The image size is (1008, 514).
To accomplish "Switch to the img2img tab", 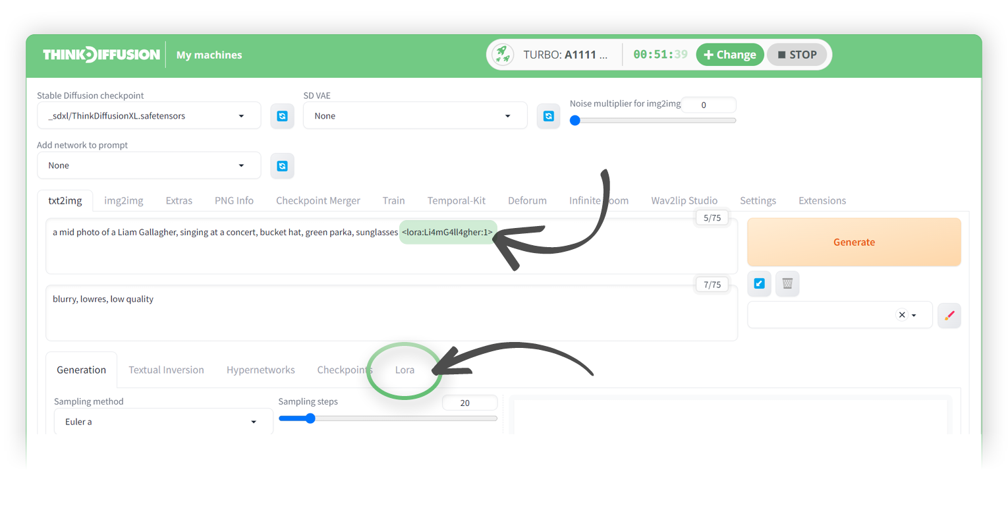I will tap(124, 200).
